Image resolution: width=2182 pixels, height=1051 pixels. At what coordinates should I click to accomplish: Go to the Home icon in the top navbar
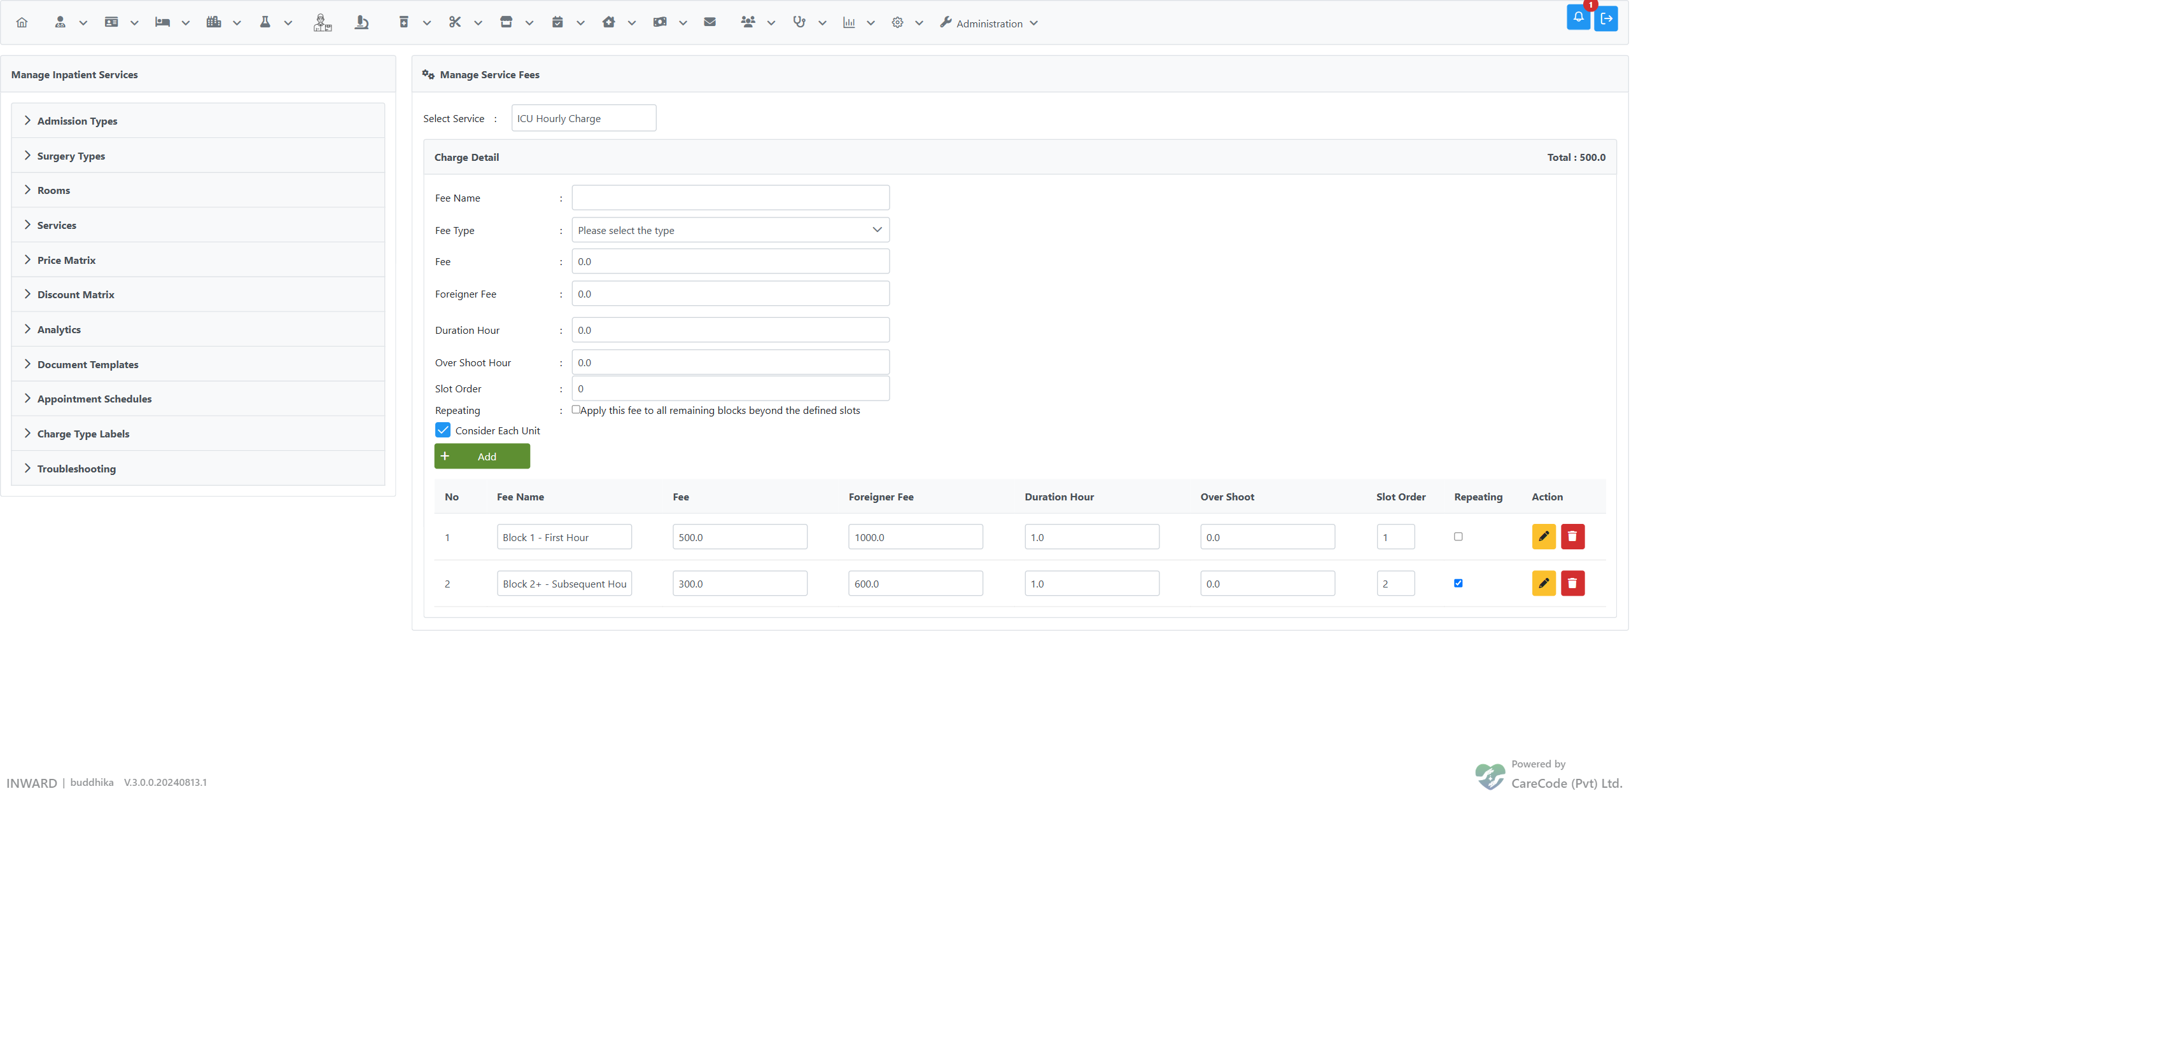tap(22, 23)
